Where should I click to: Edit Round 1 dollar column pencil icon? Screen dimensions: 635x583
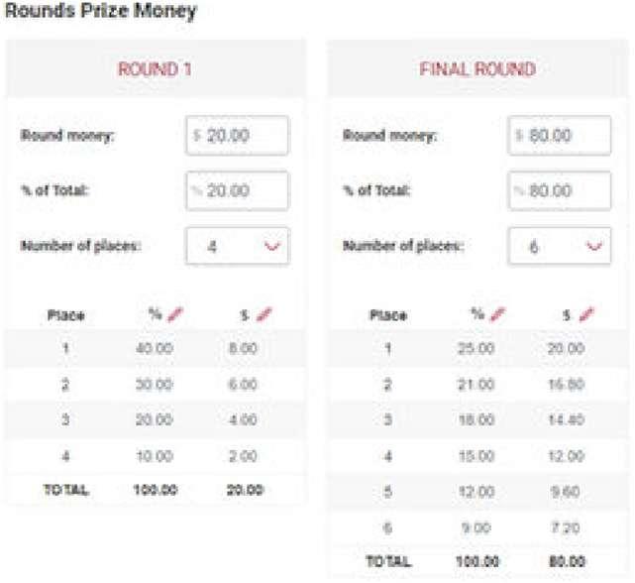tap(265, 314)
